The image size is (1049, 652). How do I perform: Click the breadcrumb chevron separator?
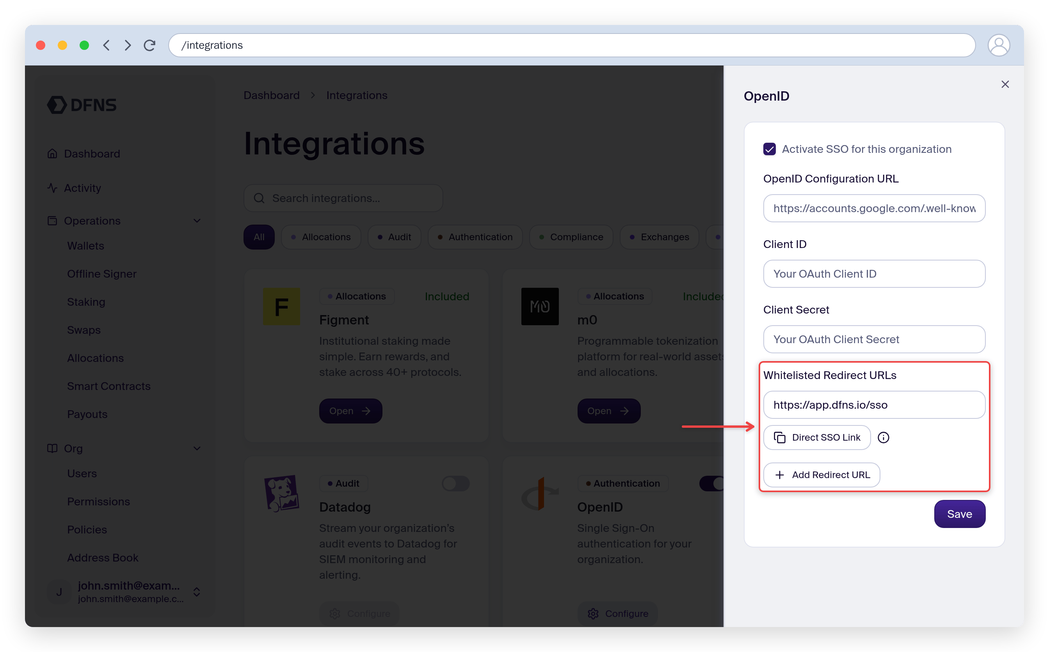coord(313,95)
